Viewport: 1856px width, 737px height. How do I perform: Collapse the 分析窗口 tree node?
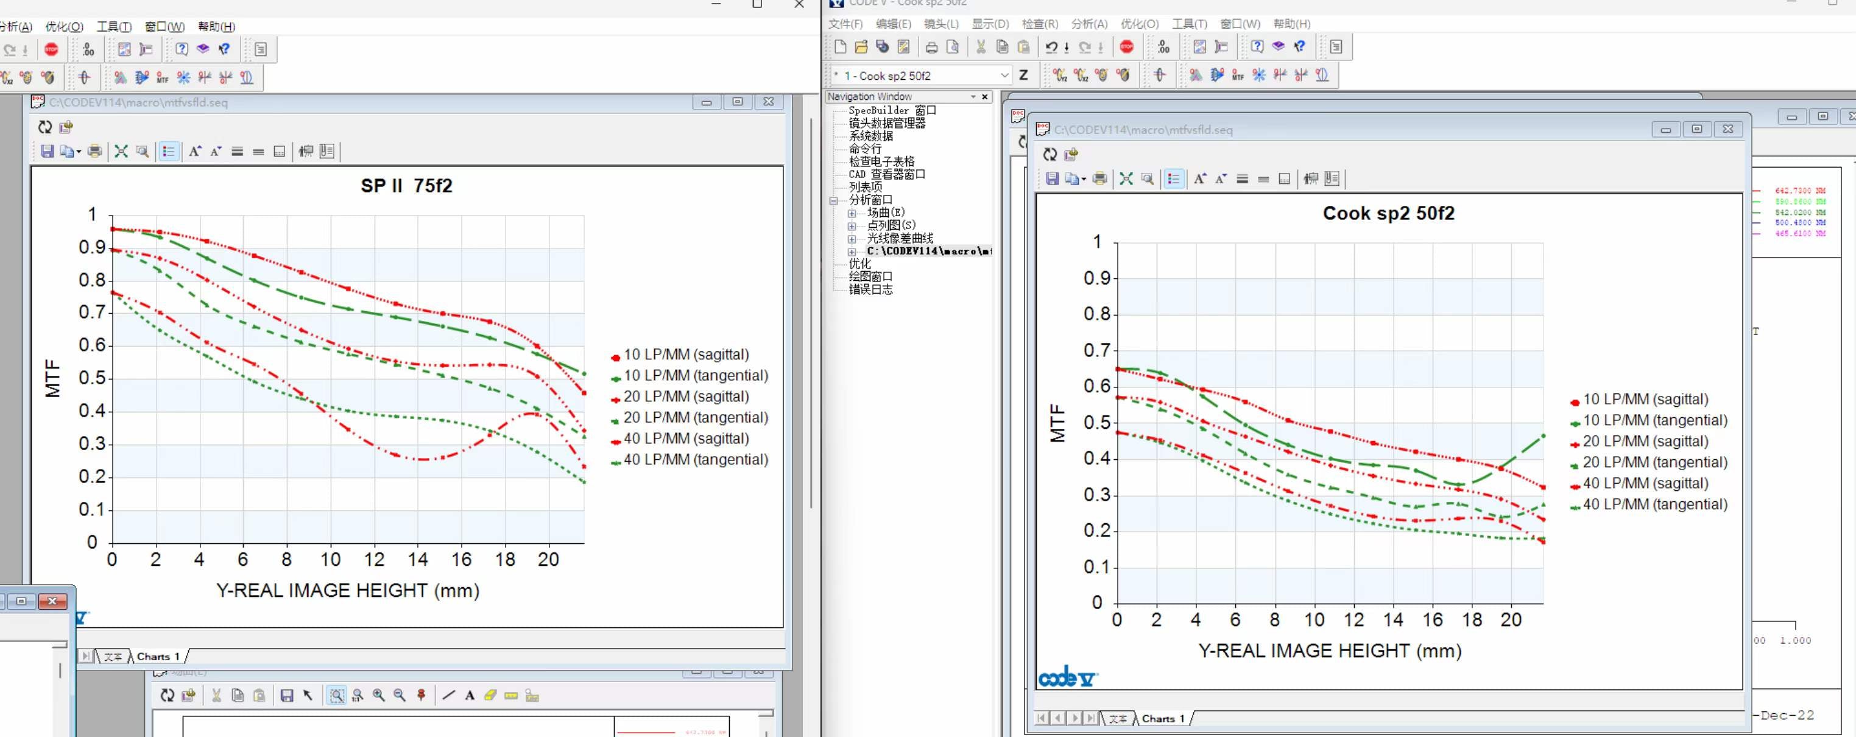834,200
